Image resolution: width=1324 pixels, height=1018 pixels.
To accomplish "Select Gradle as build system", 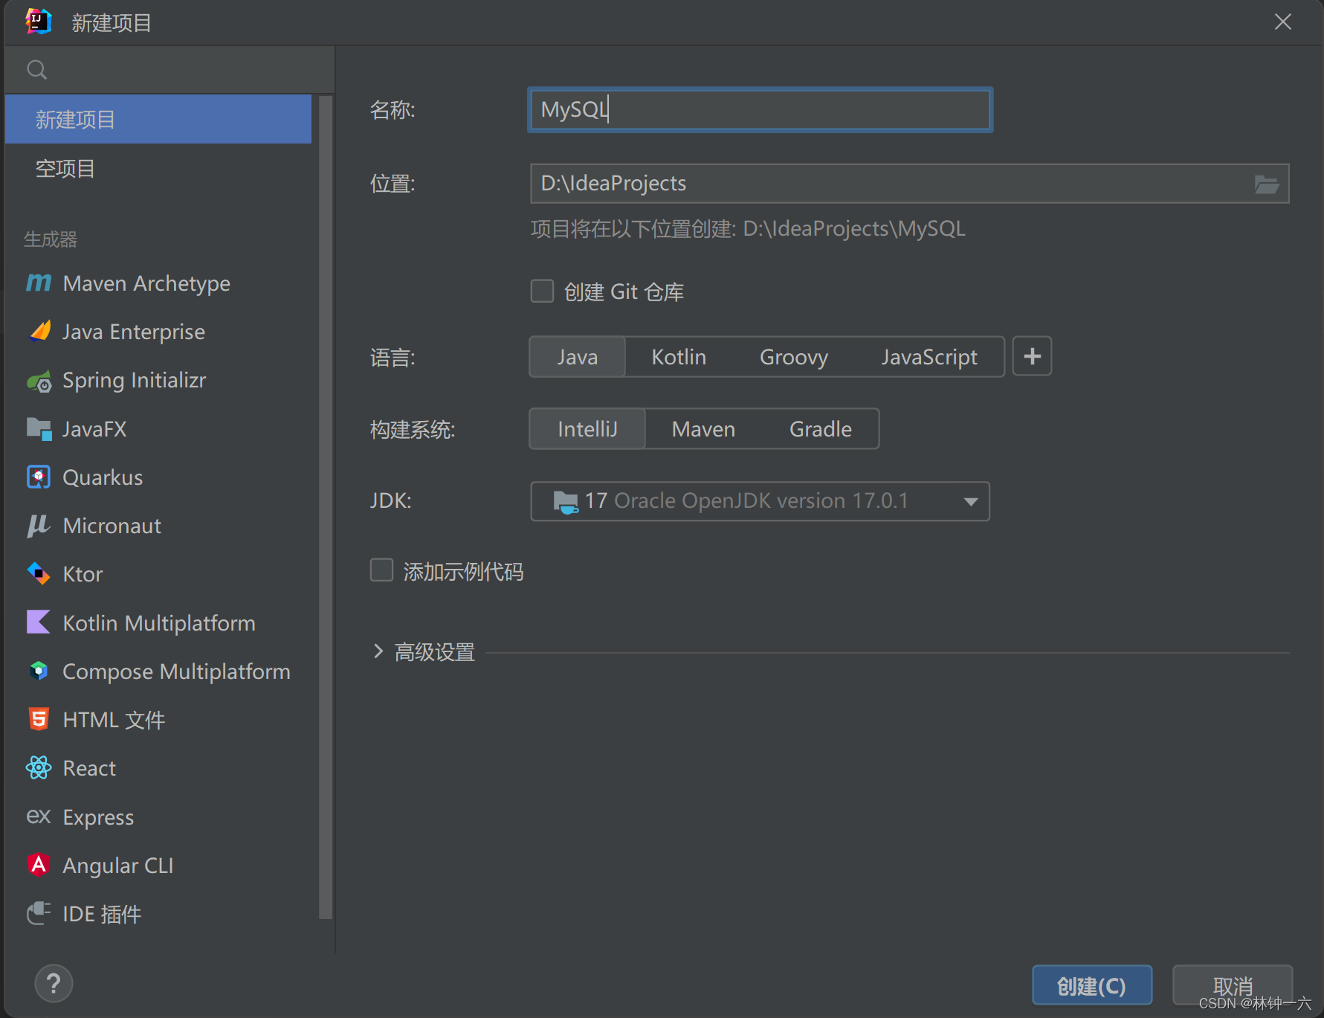I will pos(819,428).
